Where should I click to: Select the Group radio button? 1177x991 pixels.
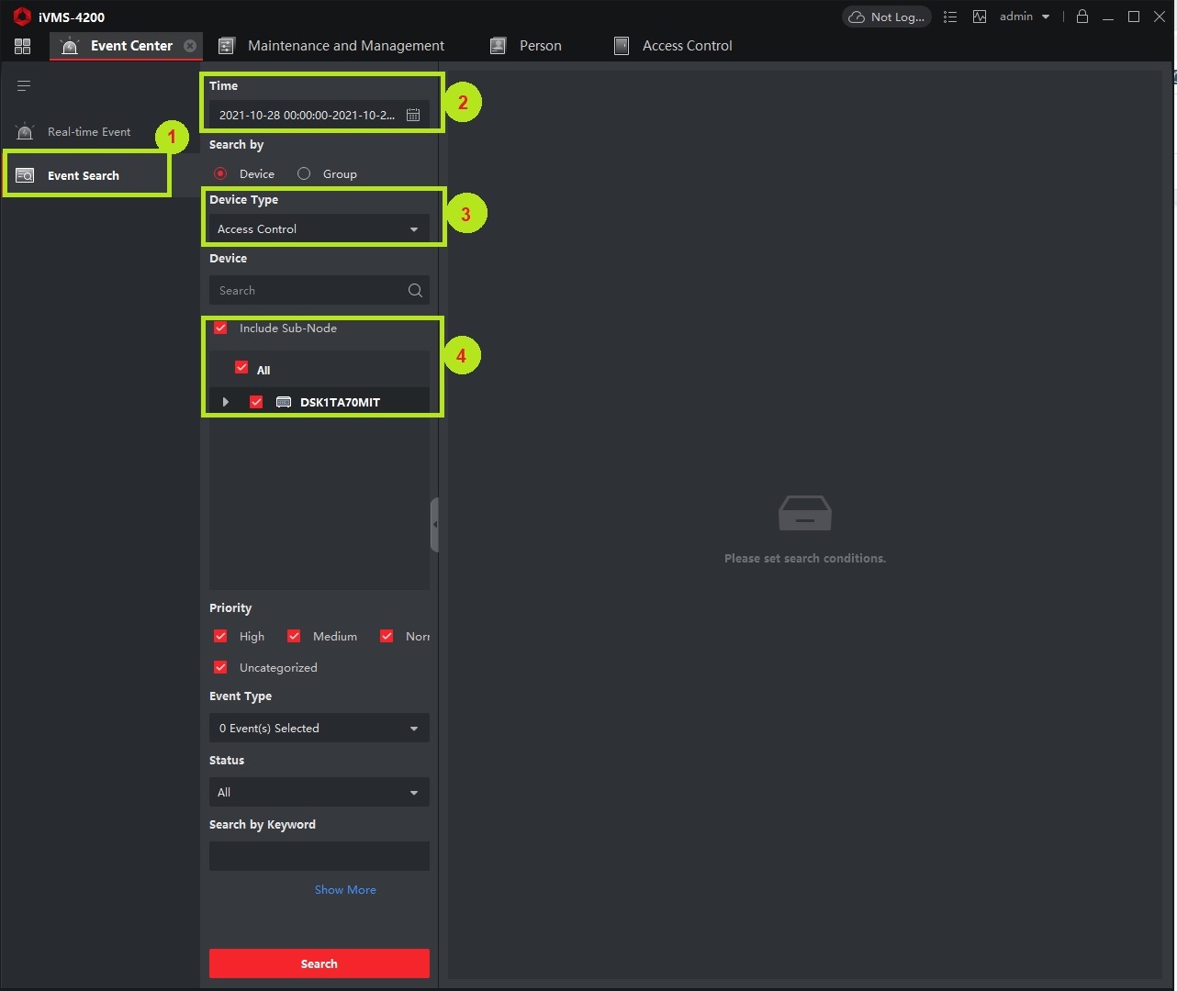304,173
